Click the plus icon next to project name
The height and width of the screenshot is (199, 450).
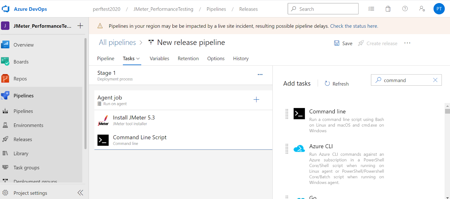(80, 26)
